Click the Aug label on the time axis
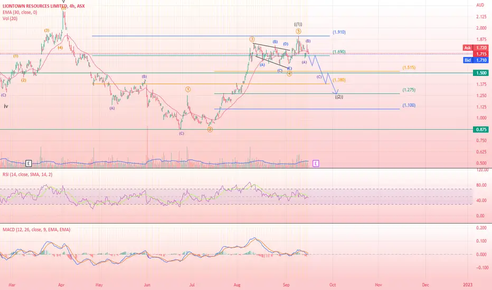This screenshot has width=492, height=290. (x=237, y=285)
